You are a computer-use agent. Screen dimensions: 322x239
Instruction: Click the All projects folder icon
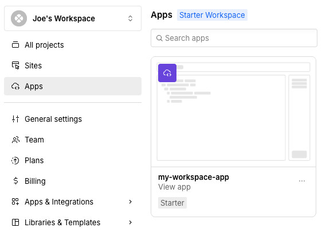click(15, 45)
